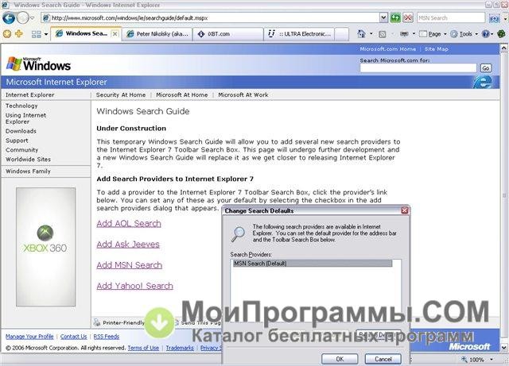This screenshot has width=509, height=366.
Task: Switch to the ULTRA Electronic tab
Action: pyautogui.click(x=299, y=34)
